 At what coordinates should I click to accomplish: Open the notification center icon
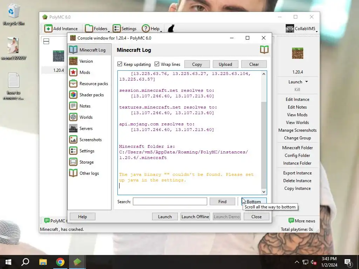click(x=348, y=262)
